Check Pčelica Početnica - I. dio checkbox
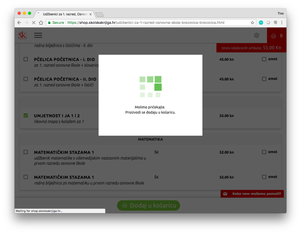Screen dimensions: 301x234 click(26, 59)
